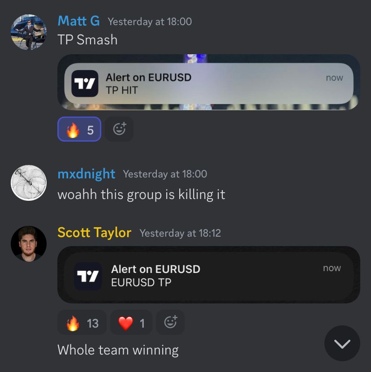Select 'woahh this group is killing it' message
Viewport: 371px width, 372px height.
pos(142,195)
